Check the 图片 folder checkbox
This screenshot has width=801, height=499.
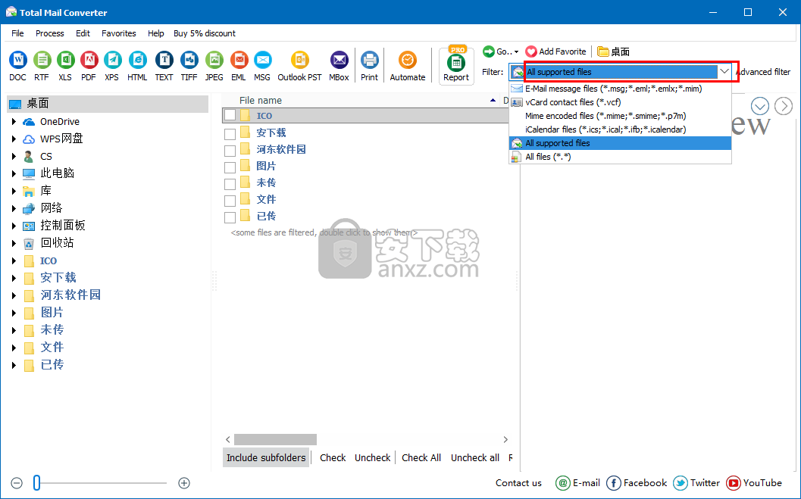click(230, 167)
